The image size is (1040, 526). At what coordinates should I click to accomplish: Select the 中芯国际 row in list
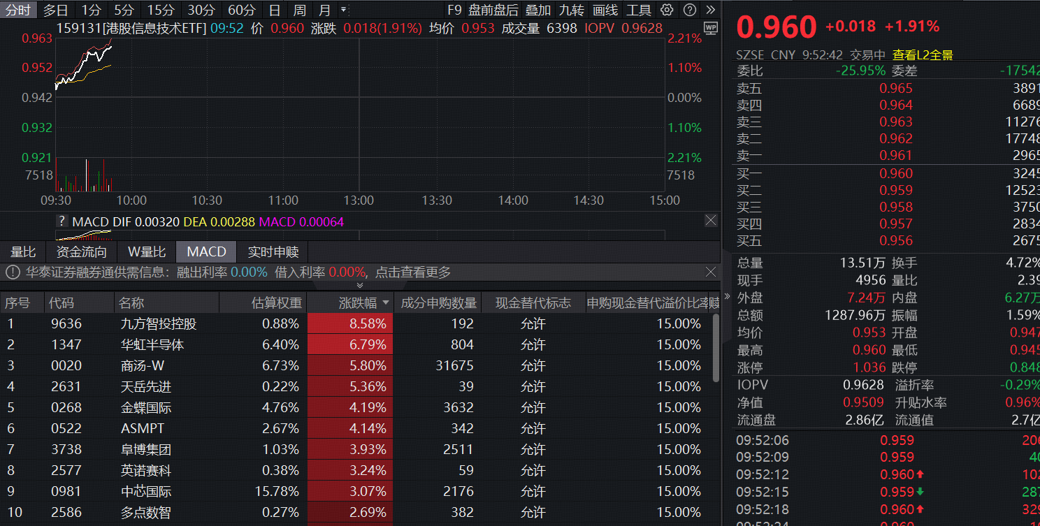pyautogui.click(x=146, y=491)
